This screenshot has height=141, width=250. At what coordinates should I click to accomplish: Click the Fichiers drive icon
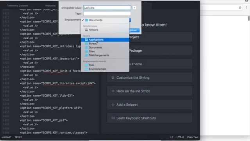point(86,30)
